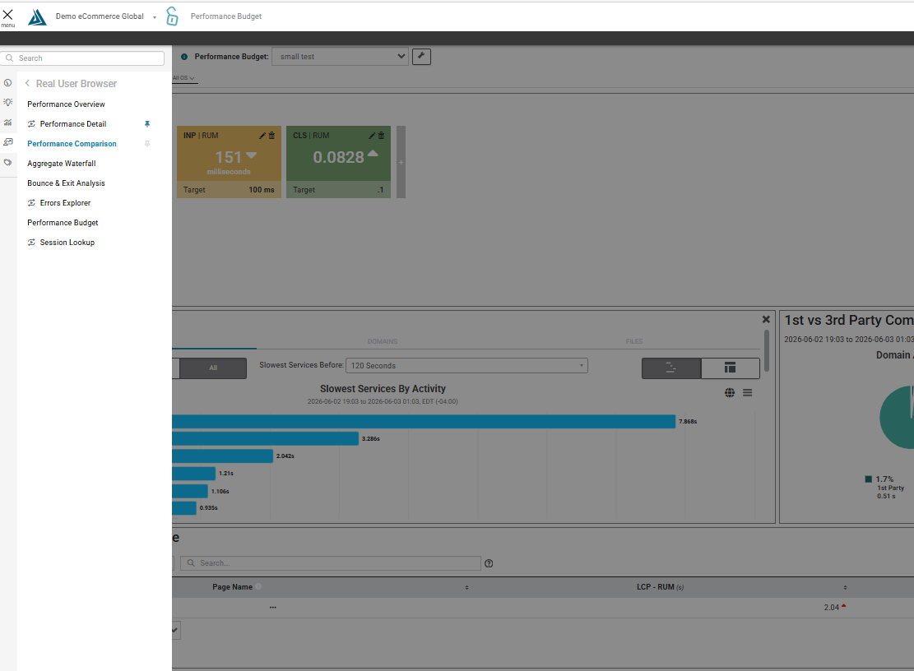
Task: Open the monitor chart icon in sidebar rail
Action: point(7,142)
